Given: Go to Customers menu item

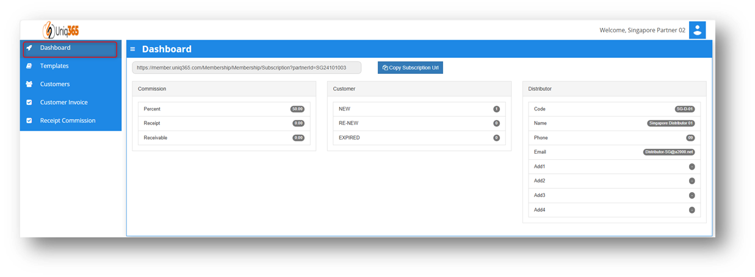Looking at the screenshot, I should click(x=55, y=84).
